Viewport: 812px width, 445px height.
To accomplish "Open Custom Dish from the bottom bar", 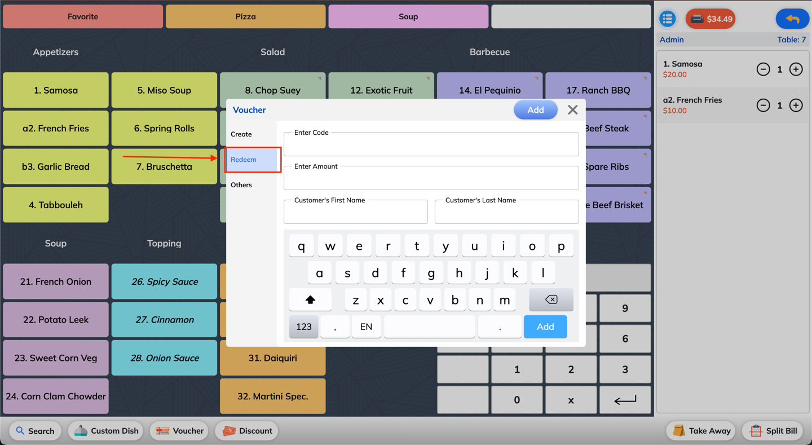I will (x=107, y=431).
